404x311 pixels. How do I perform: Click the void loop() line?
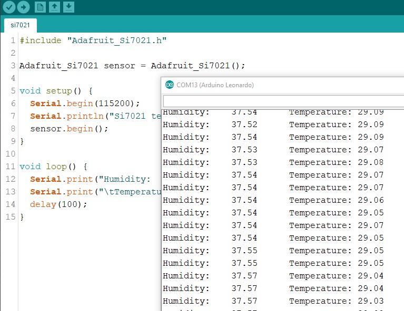pyautogui.click(x=53, y=167)
